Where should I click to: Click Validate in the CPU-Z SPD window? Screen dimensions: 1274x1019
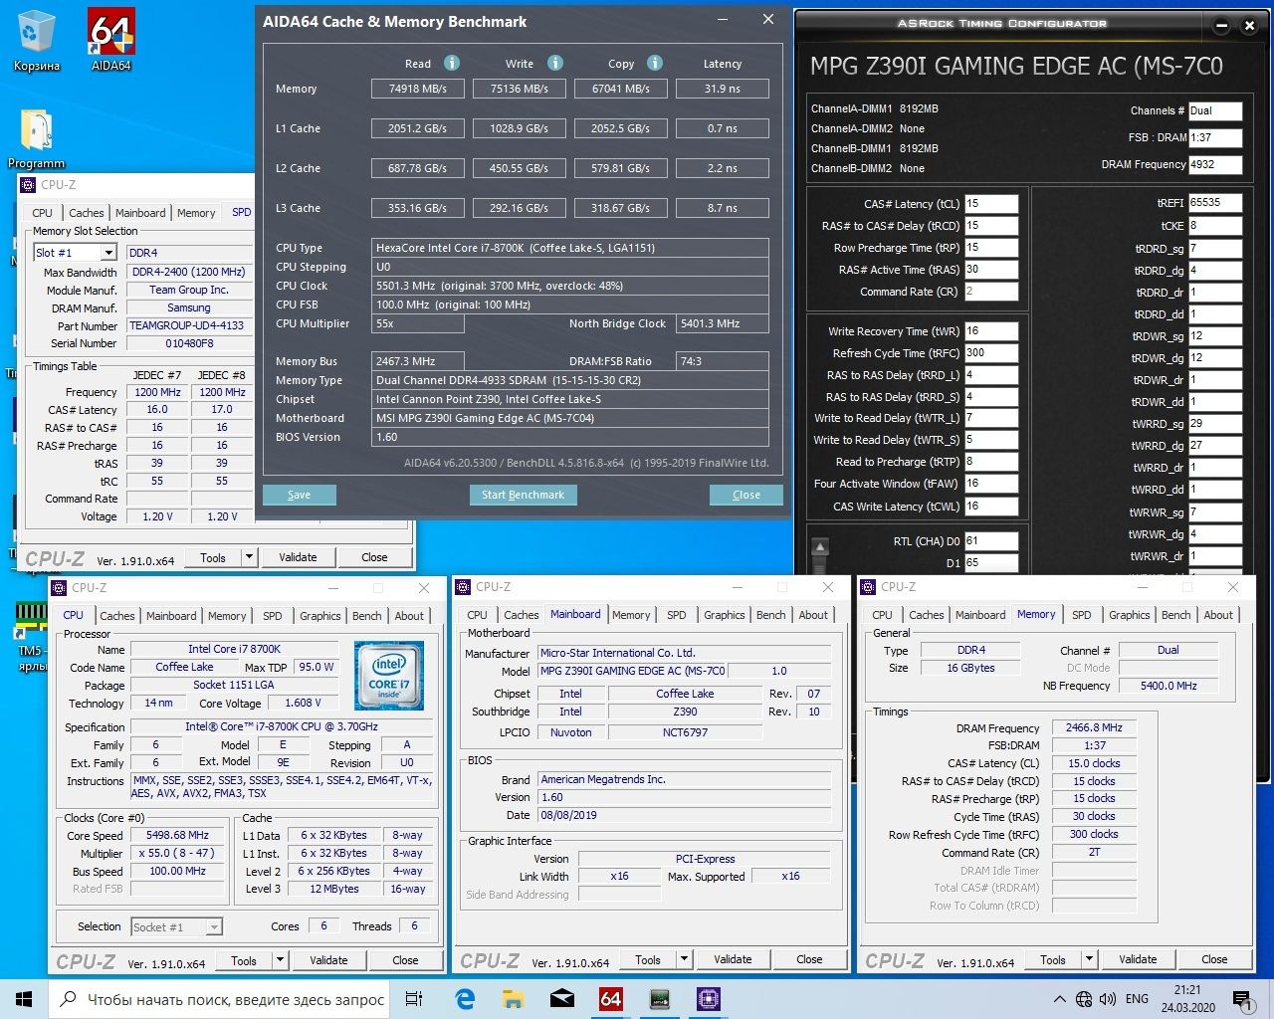(298, 557)
